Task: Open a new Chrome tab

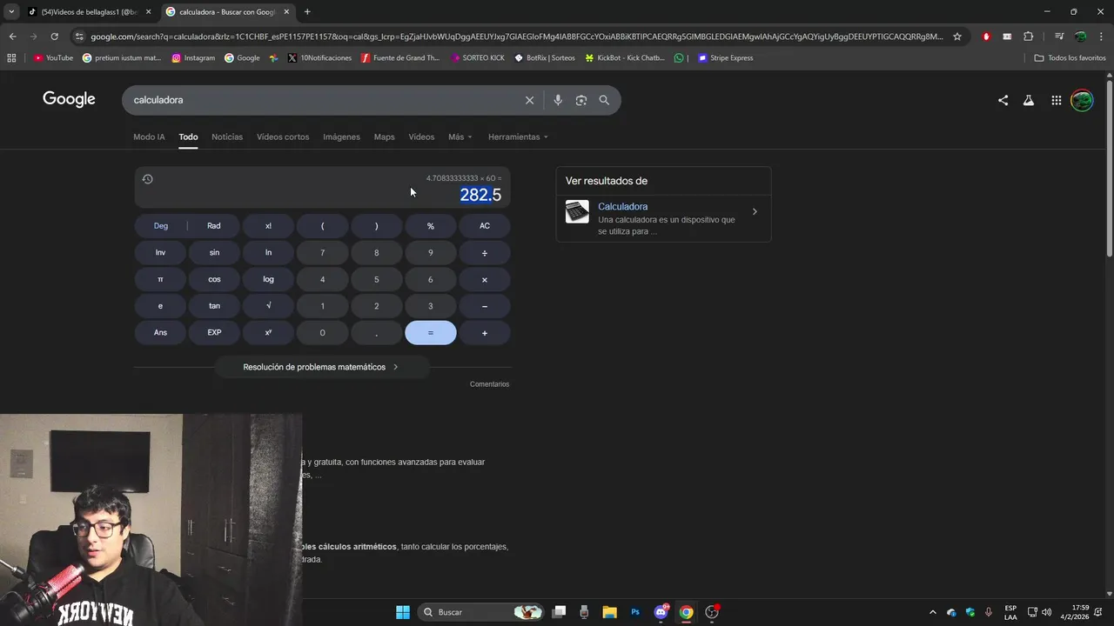Action: click(x=307, y=12)
